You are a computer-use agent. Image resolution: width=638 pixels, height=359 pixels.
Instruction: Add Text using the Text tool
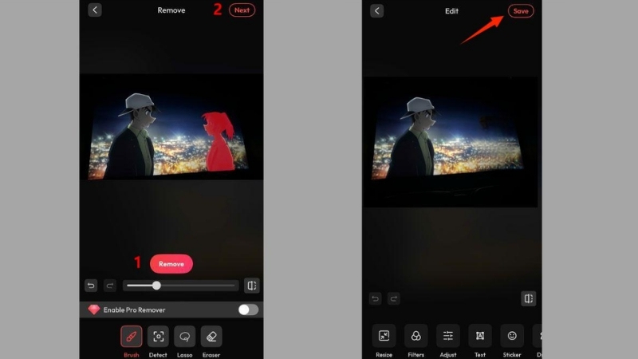coord(480,336)
